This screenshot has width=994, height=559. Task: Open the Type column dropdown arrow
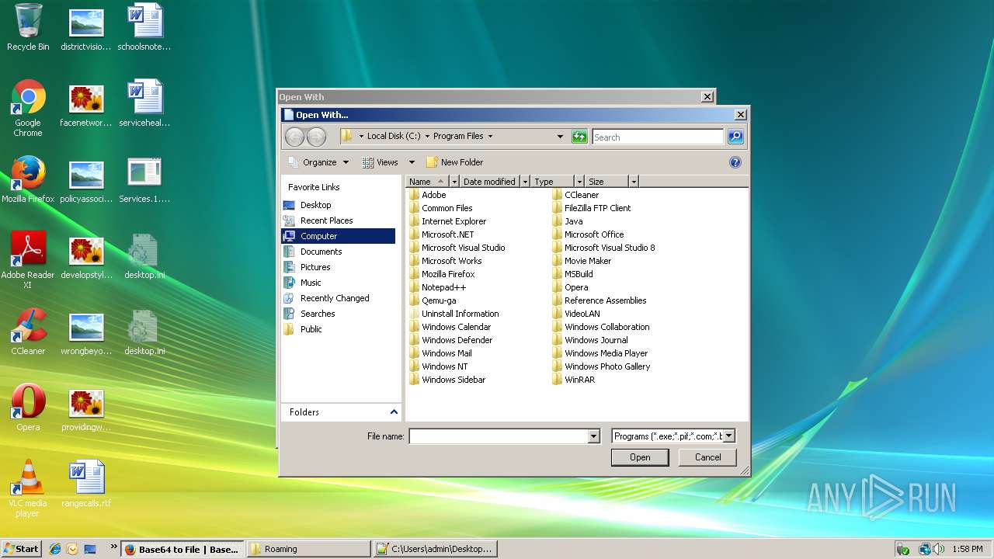[579, 182]
